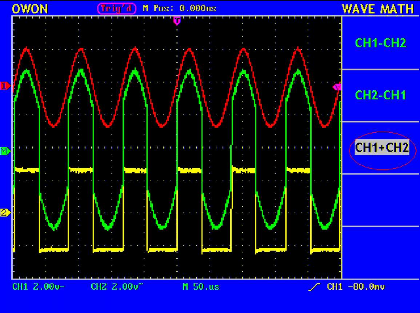Select the CH2-CH1 math option
Screen dimensions: 420x313
tap(380, 95)
